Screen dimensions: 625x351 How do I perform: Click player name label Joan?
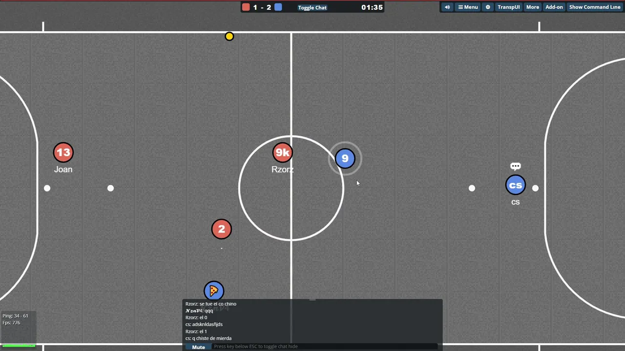pos(63,170)
